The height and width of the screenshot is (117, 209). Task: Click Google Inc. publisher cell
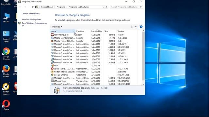click(81, 75)
